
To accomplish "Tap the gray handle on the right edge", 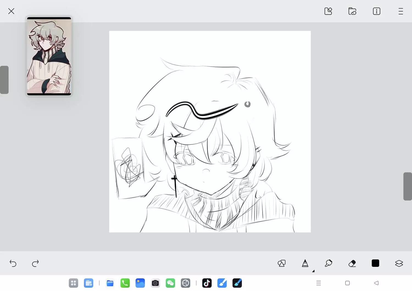I will (408, 186).
